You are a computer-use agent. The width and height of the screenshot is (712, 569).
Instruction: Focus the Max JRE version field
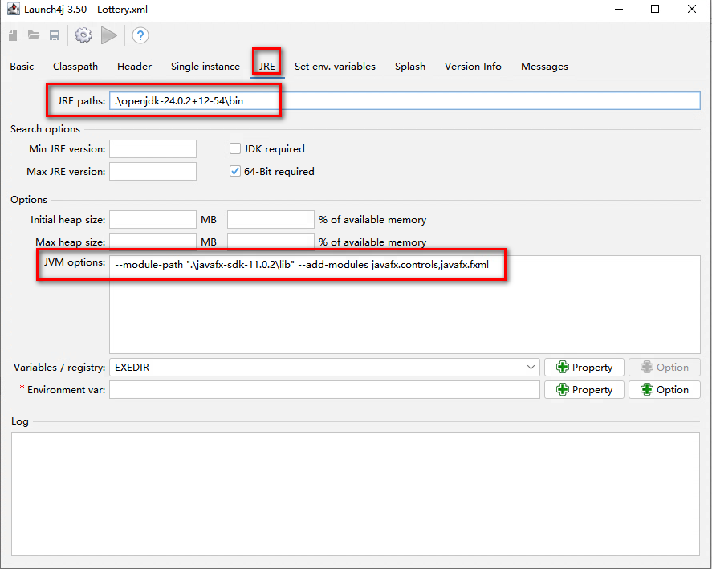(x=153, y=171)
